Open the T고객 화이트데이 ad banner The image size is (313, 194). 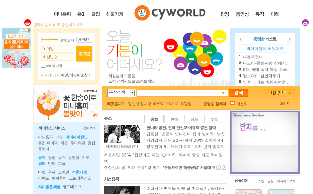[x=16, y=48]
